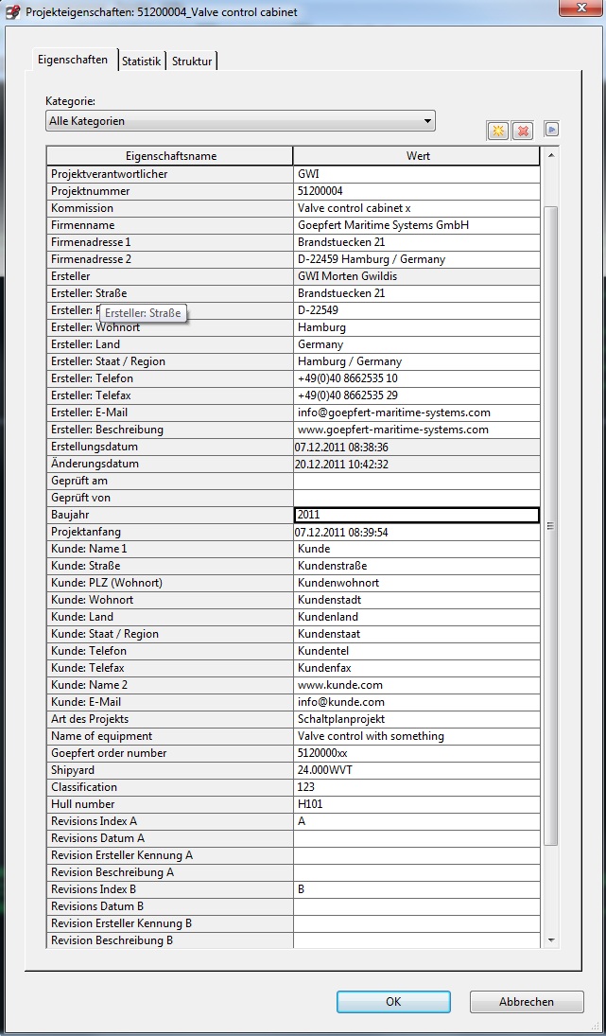
Task: Click the delete property red X icon
Action: click(x=522, y=131)
